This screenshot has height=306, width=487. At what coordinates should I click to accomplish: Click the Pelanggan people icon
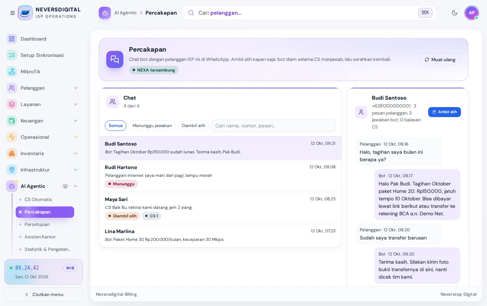[12, 88]
